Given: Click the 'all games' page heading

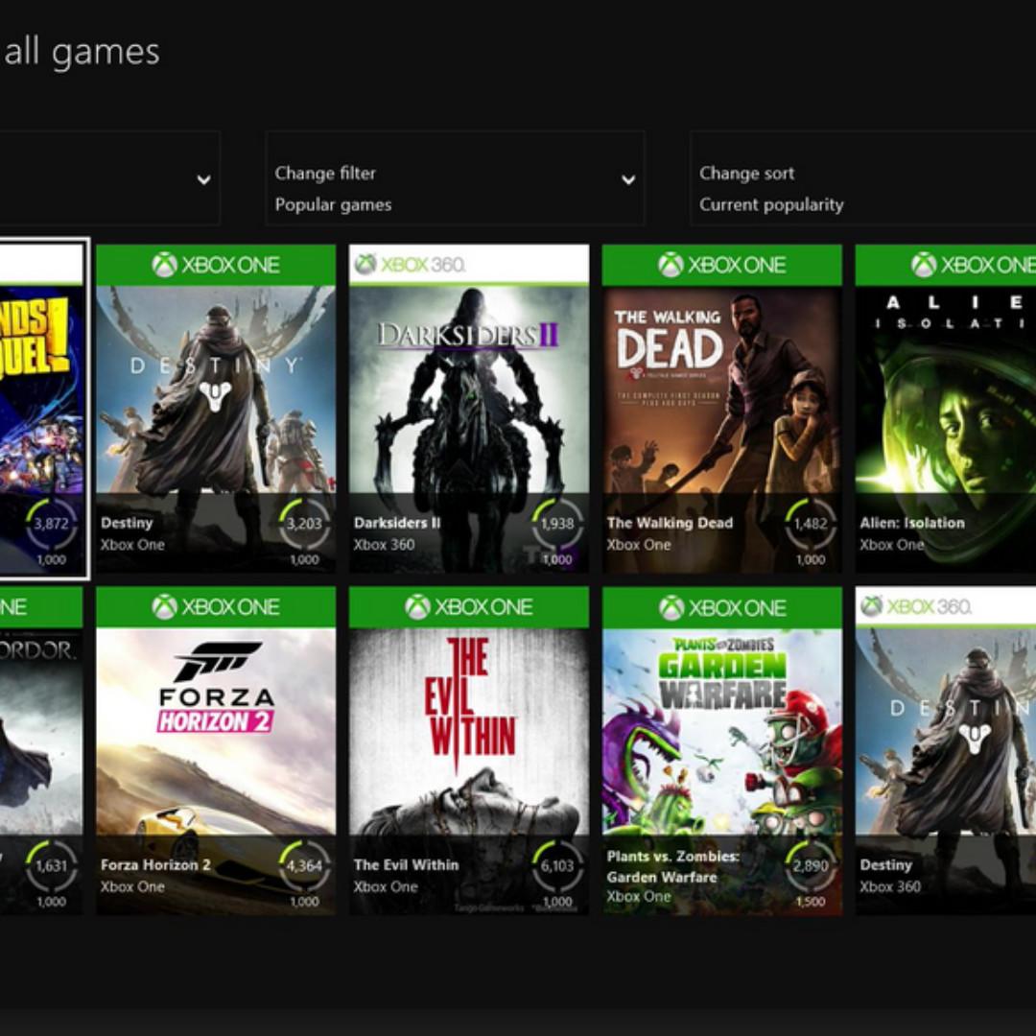Looking at the screenshot, I should coord(82,52).
